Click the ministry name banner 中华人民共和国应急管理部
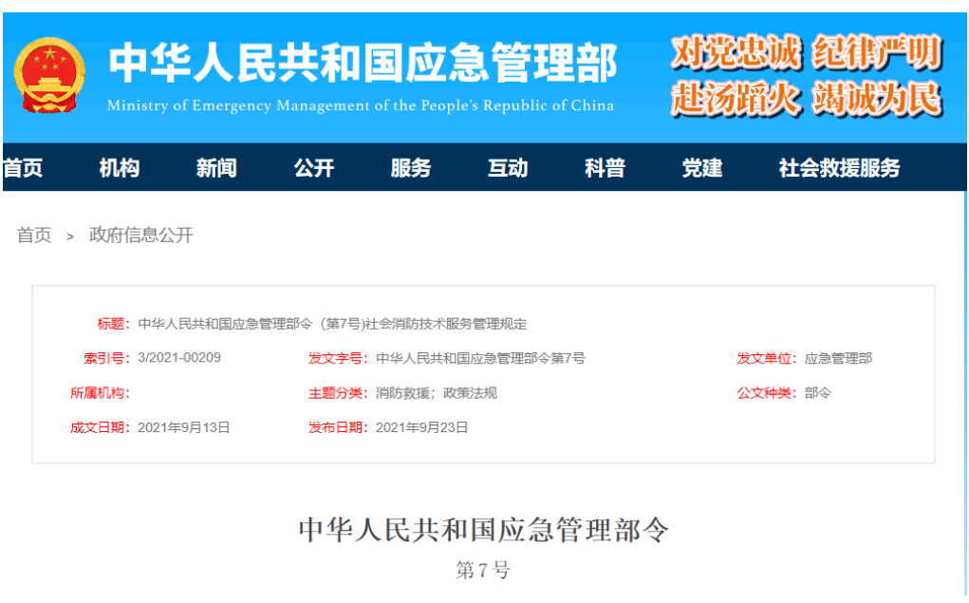This screenshot has width=969, height=603. 363,59
